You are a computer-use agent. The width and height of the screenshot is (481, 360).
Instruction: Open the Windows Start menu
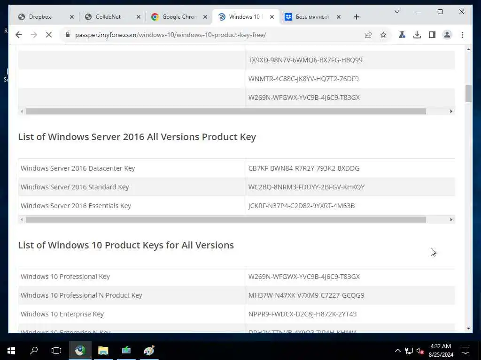tap(11, 351)
